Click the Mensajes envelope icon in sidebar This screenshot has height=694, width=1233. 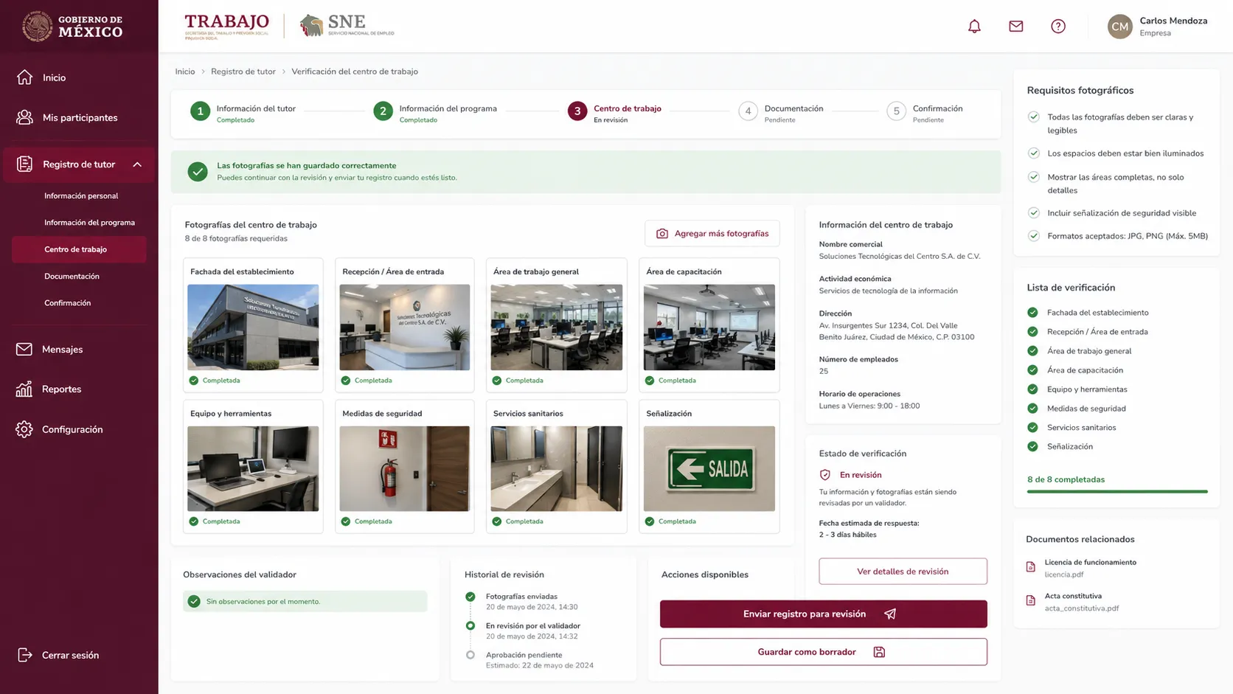click(24, 349)
